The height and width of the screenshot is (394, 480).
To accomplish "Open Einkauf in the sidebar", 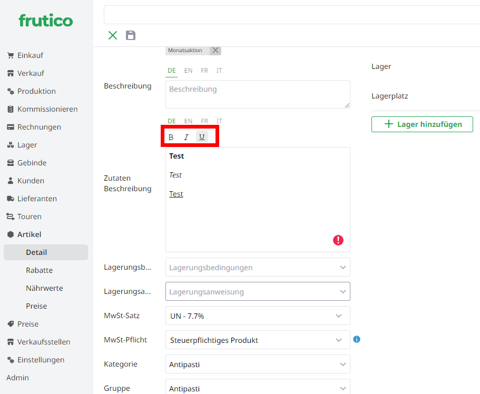I will (30, 55).
